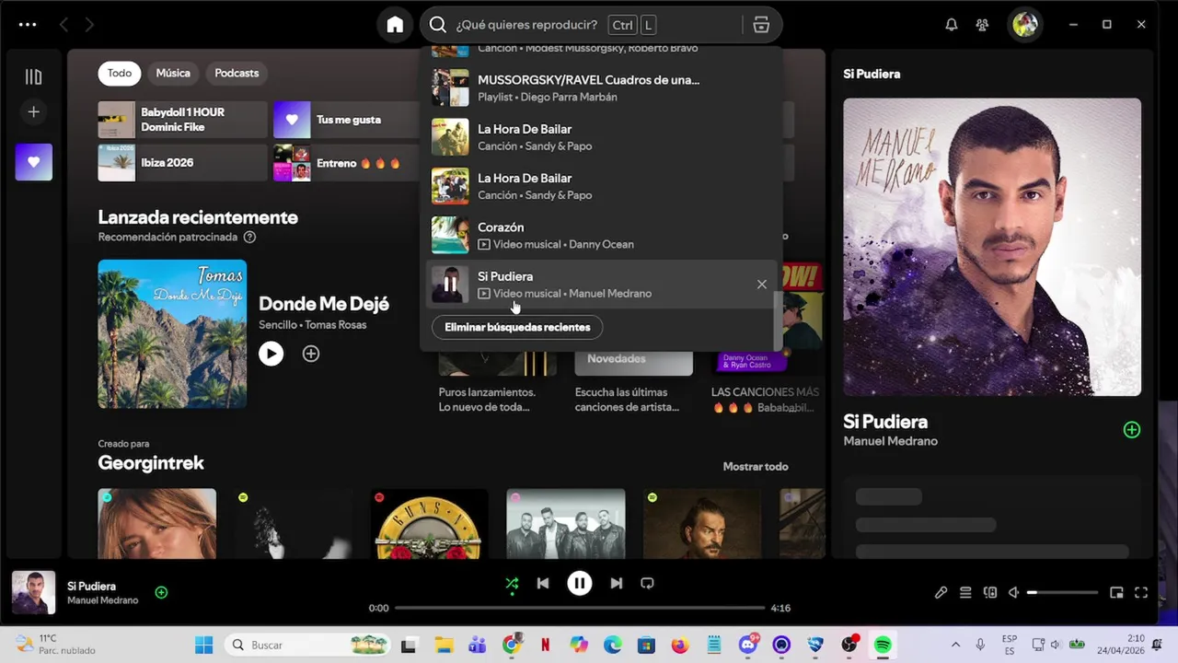Click Eliminar búsquedas recientes button

coord(517,327)
